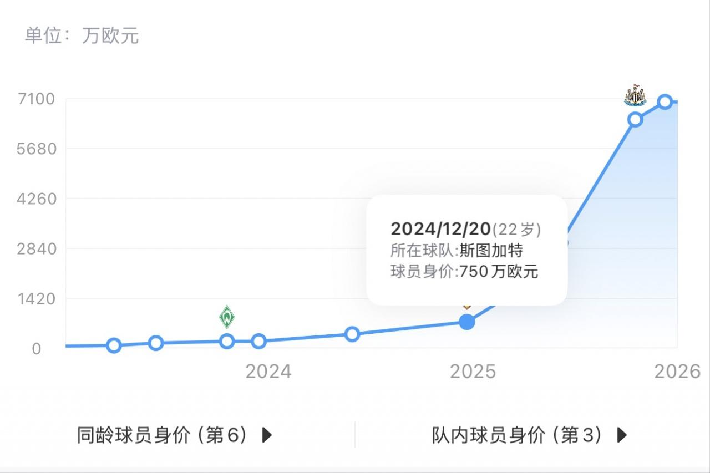The image size is (710, 473).
Task: Select the second data point on the line
Action: pyautogui.click(x=156, y=343)
